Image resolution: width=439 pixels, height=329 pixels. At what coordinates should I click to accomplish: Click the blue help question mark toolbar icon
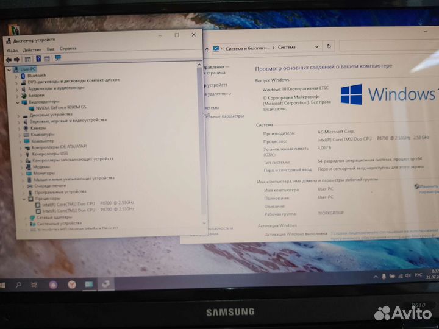click(38, 58)
